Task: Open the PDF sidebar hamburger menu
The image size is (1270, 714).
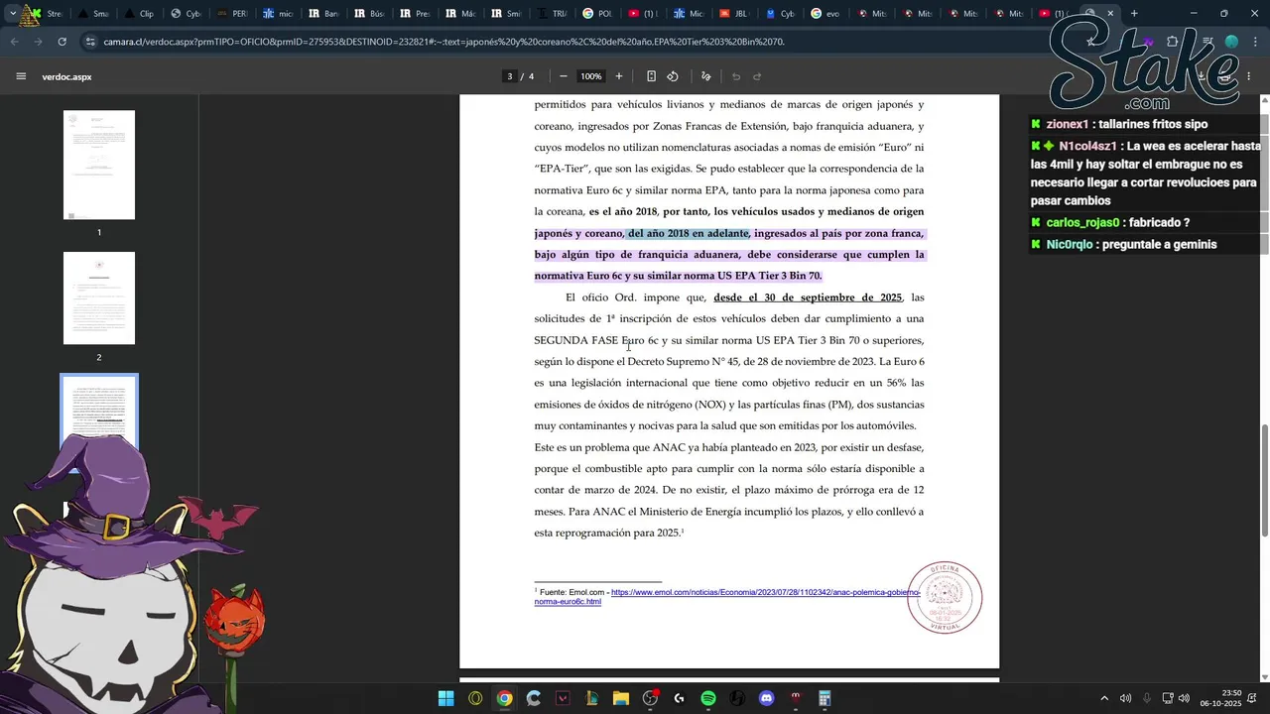Action: point(21,76)
